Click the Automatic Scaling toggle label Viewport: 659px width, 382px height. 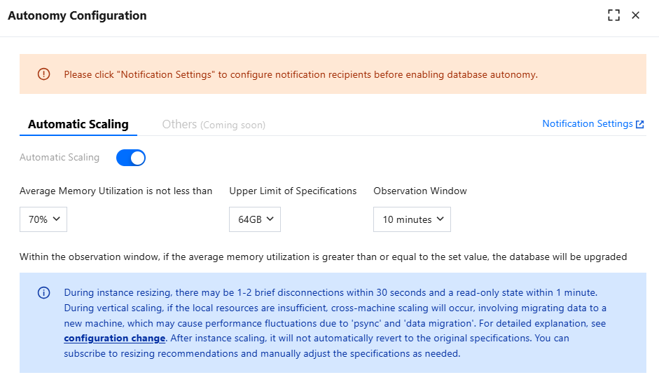point(60,158)
